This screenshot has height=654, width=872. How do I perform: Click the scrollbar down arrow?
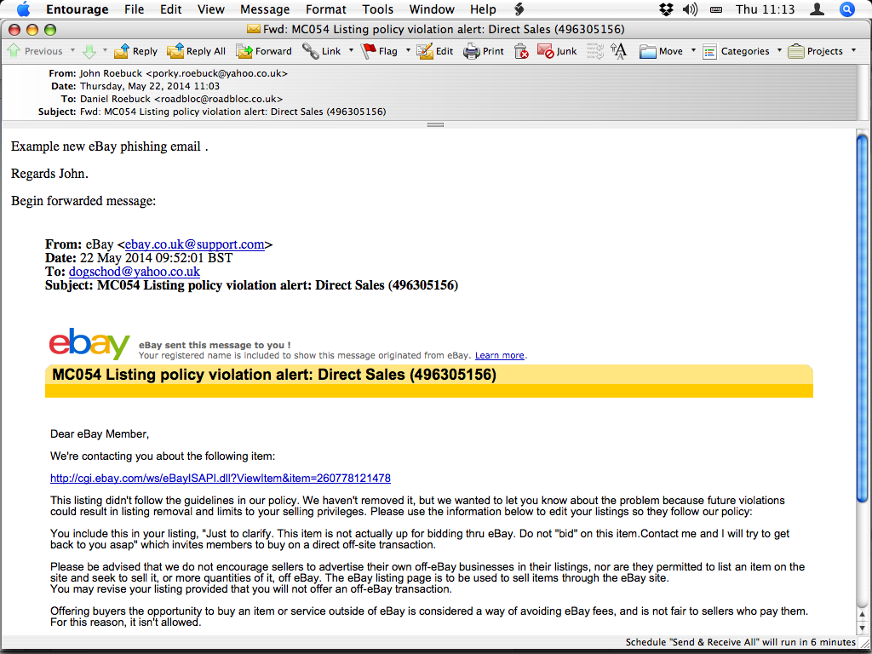pyautogui.click(x=862, y=628)
